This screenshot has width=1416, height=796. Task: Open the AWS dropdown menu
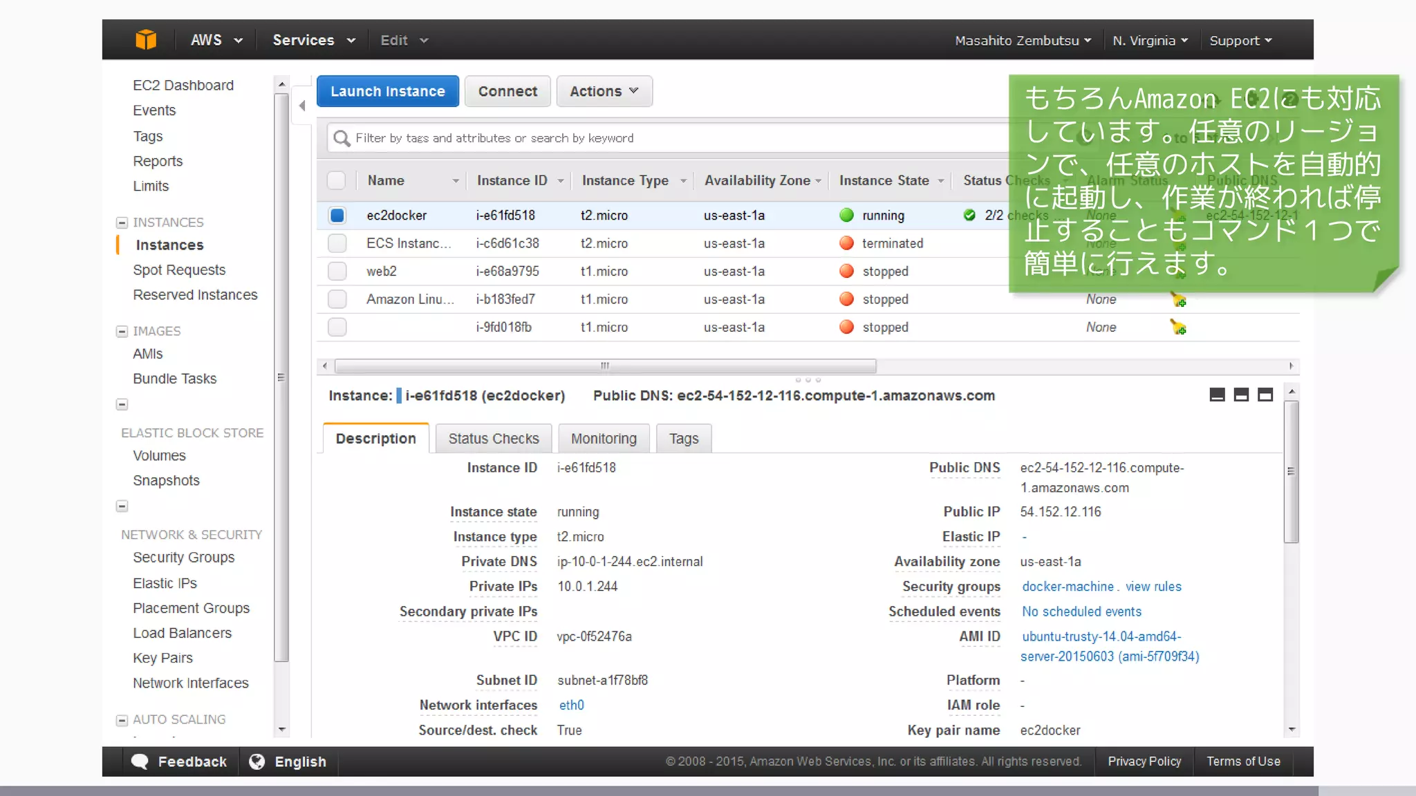click(x=216, y=40)
